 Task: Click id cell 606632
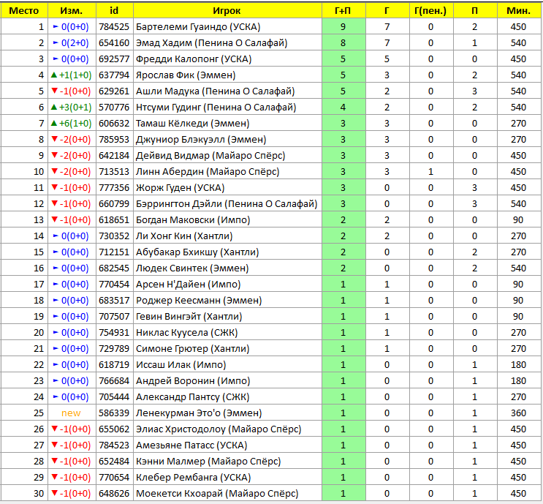click(x=114, y=124)
